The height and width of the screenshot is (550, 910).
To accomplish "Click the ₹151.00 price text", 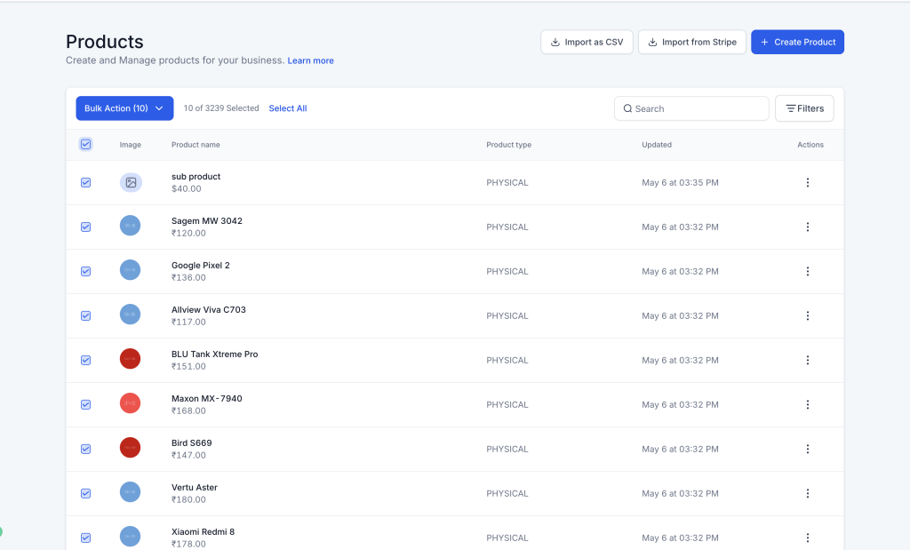I will click(x=188, y=366).
